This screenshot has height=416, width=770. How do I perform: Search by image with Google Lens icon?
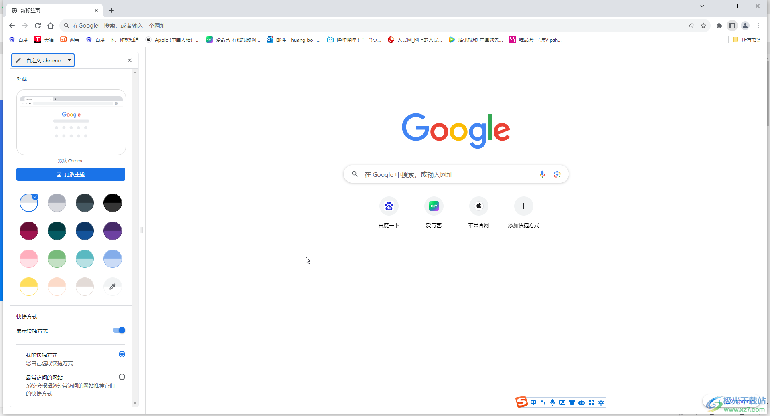[x=557, y=174]
